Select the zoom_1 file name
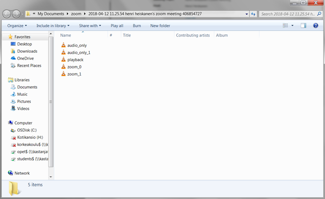This screenshot has width=325, height=199. (x=74, y=74)
